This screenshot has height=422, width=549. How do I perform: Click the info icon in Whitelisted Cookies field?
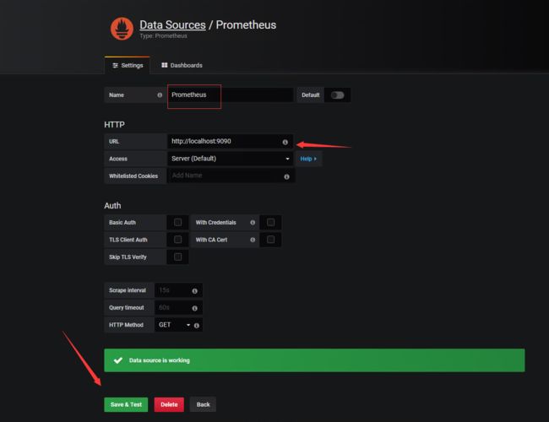(x=286, y=176)
